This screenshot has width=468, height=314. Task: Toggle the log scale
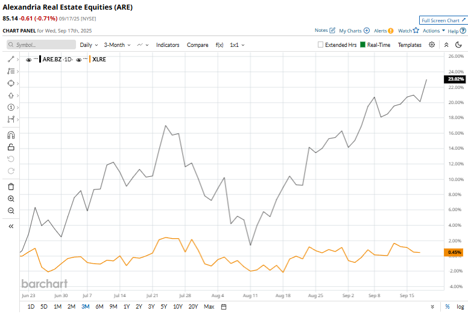click(x=460, y=307)
